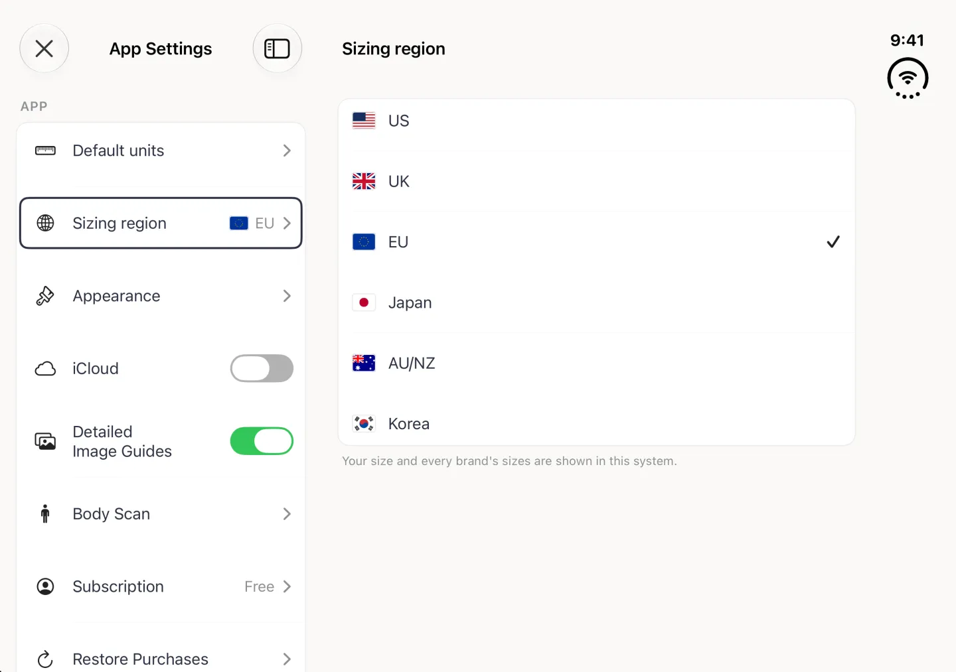Click the Subscription chevron
Viewport: 956px width, 672px height.
pyautogui.click(x=287, y=586)
